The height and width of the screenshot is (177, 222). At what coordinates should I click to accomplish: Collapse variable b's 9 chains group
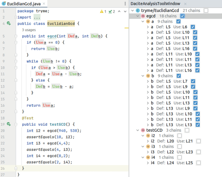click(x=143, y=76)
